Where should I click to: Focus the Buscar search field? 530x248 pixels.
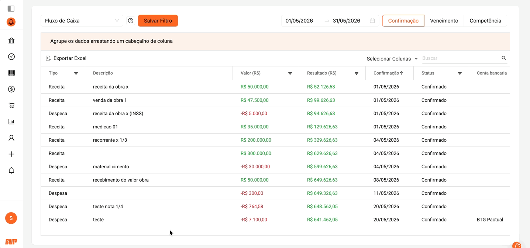tap(461, 58)
